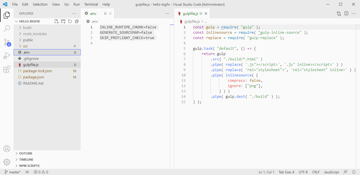The image size is (360, 175).
Task: Expand the node_modules folder
Action: tap(47, 34)
